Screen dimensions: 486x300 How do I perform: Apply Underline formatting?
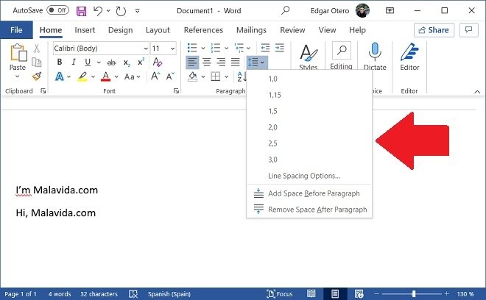point(88,63)
